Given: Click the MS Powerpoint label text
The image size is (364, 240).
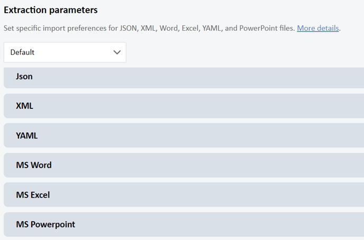Looking at the screenshot, I should [x=46, y=225].
